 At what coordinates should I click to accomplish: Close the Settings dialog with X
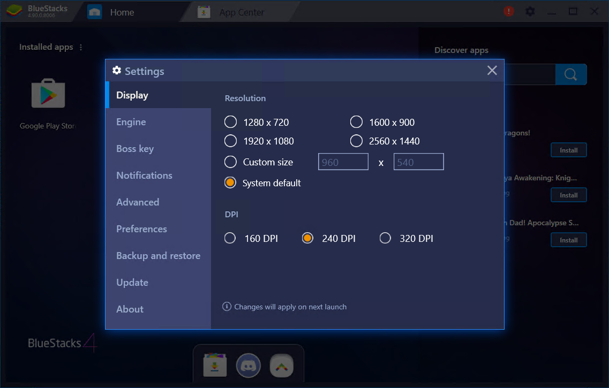pyautogui.click(x=492, y=70)
